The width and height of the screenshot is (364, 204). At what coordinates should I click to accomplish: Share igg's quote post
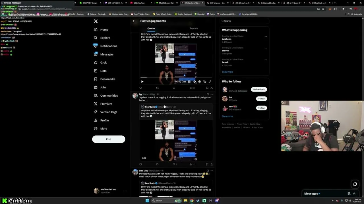(x=212, y=164)
